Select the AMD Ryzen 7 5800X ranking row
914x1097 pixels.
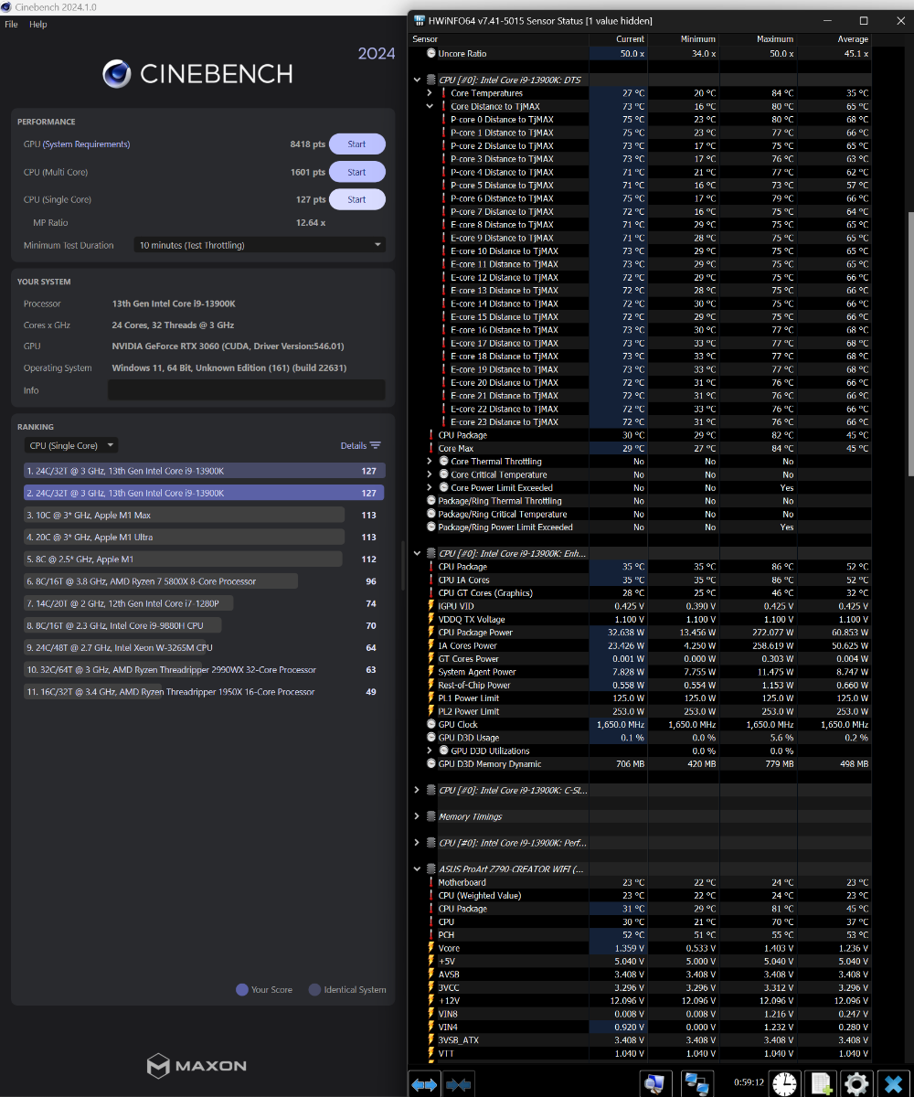point(205,581)
